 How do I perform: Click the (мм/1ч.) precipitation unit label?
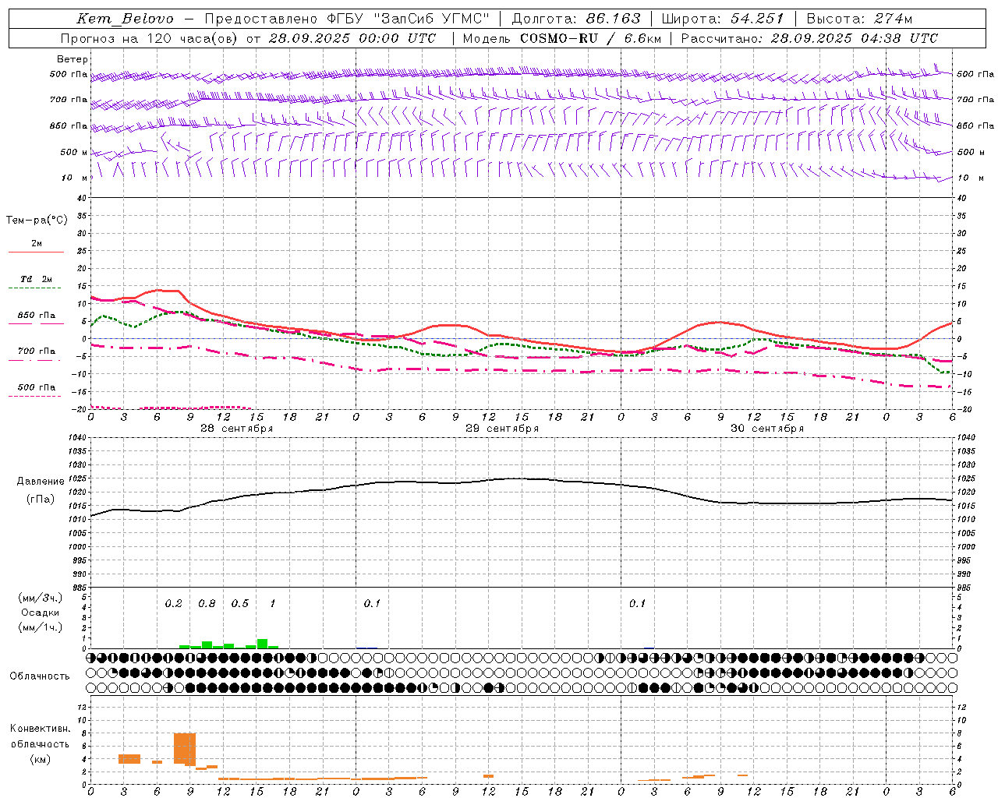(x=40, y=627)
